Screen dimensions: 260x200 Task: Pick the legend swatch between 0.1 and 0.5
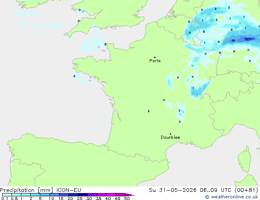7,195
